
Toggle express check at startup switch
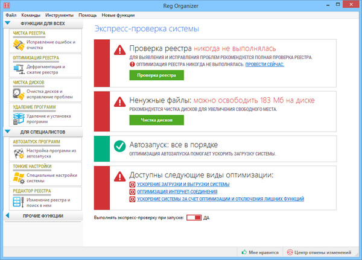[x=194, y=217]
